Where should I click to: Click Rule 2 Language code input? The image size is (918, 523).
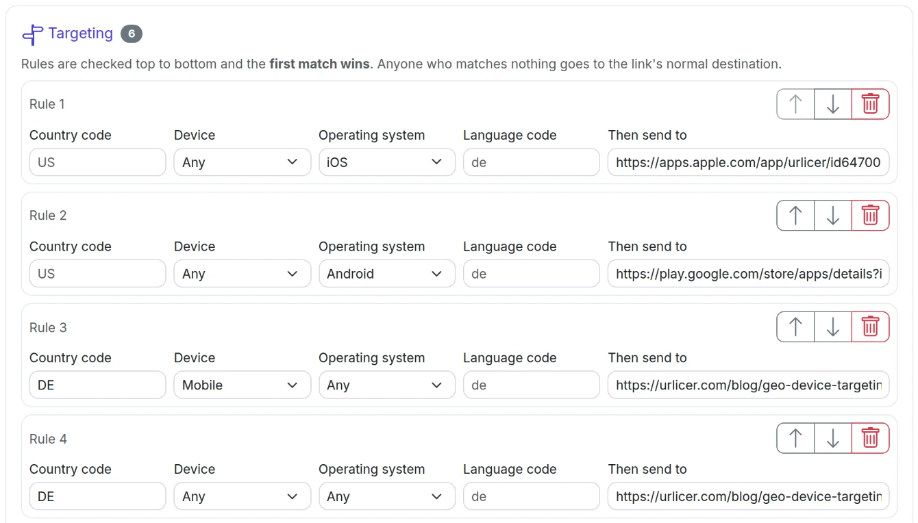[531, 274]
